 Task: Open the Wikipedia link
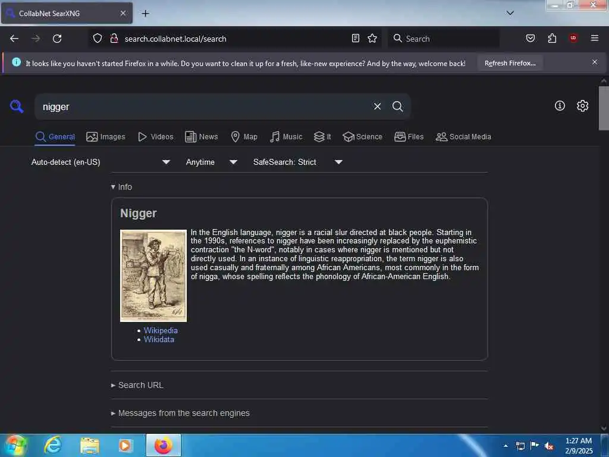tap(161, 330)
